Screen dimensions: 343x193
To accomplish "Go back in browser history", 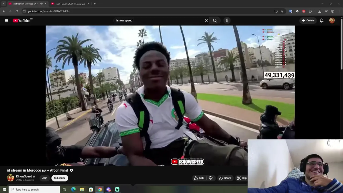I will pos(4,11).
